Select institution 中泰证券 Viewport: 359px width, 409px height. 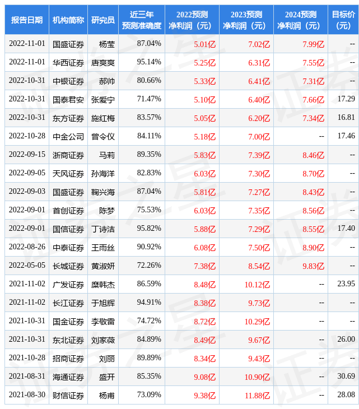click(68, 248)
